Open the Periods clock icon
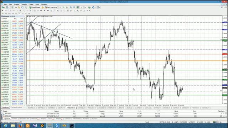This screenshot has height=128, width=228. [93, 7]
